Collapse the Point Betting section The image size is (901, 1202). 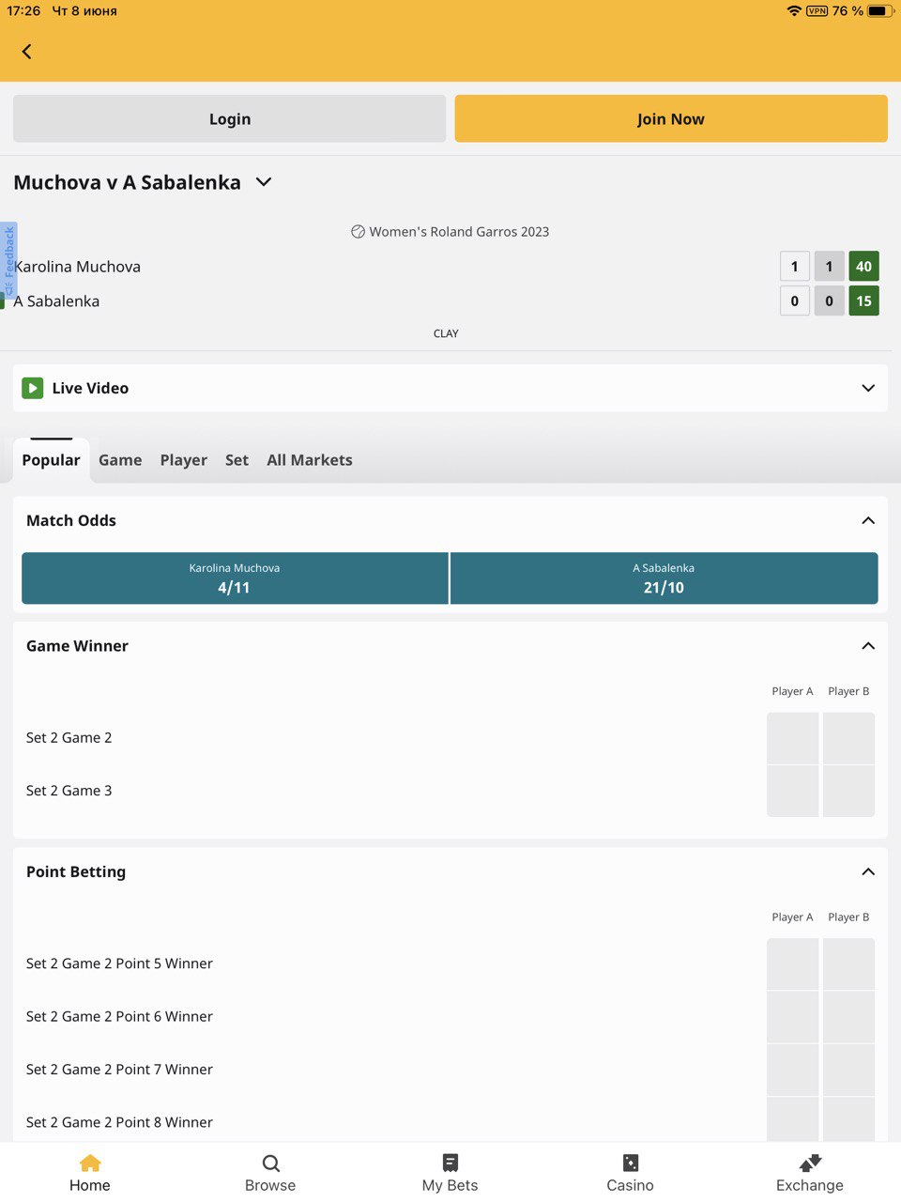(868, 871)
